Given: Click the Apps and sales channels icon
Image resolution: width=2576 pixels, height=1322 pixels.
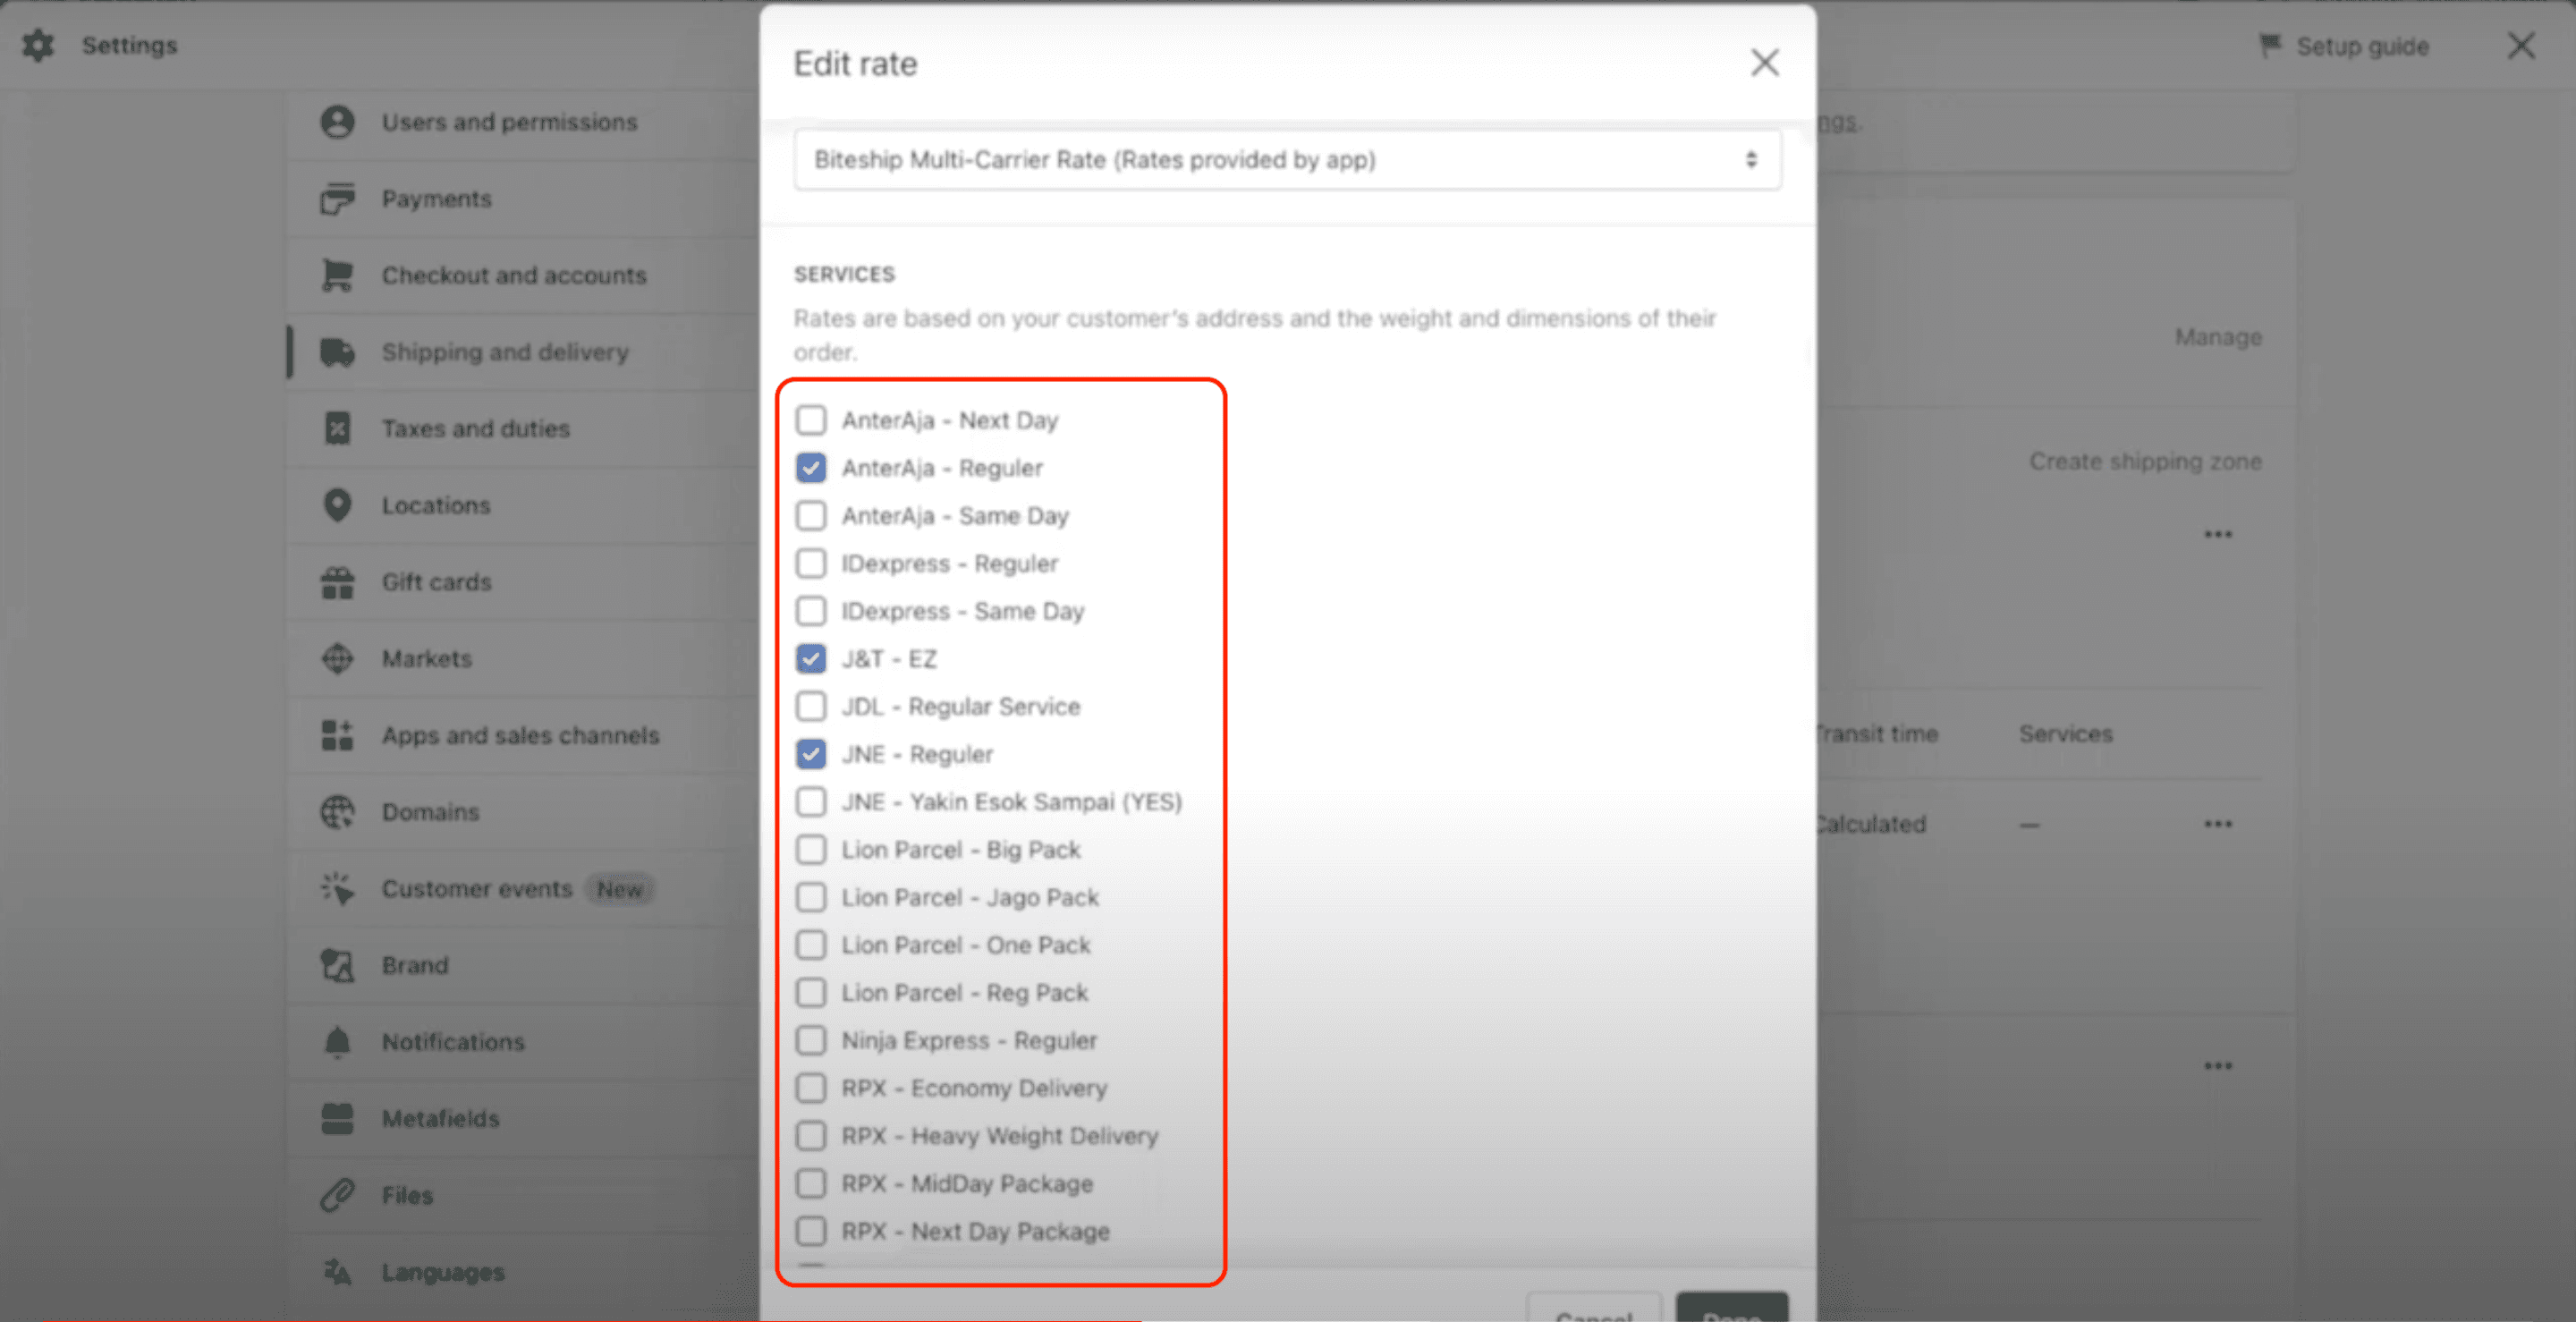Looking at the screenshot, I should coord(338,735).
